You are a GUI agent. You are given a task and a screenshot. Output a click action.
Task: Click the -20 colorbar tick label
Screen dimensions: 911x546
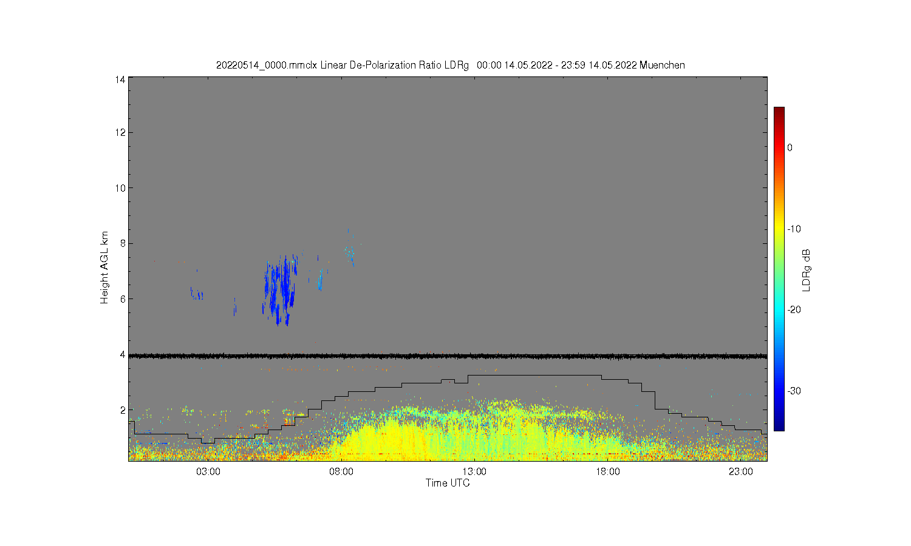pos(794,309)
